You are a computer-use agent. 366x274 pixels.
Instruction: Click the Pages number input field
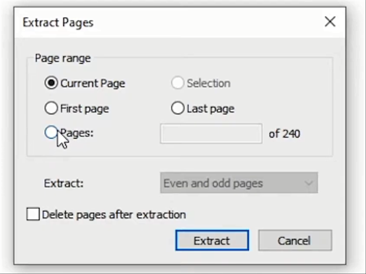[x=210, y=134]
